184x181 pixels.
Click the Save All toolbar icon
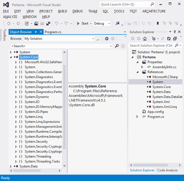[48, 24]
